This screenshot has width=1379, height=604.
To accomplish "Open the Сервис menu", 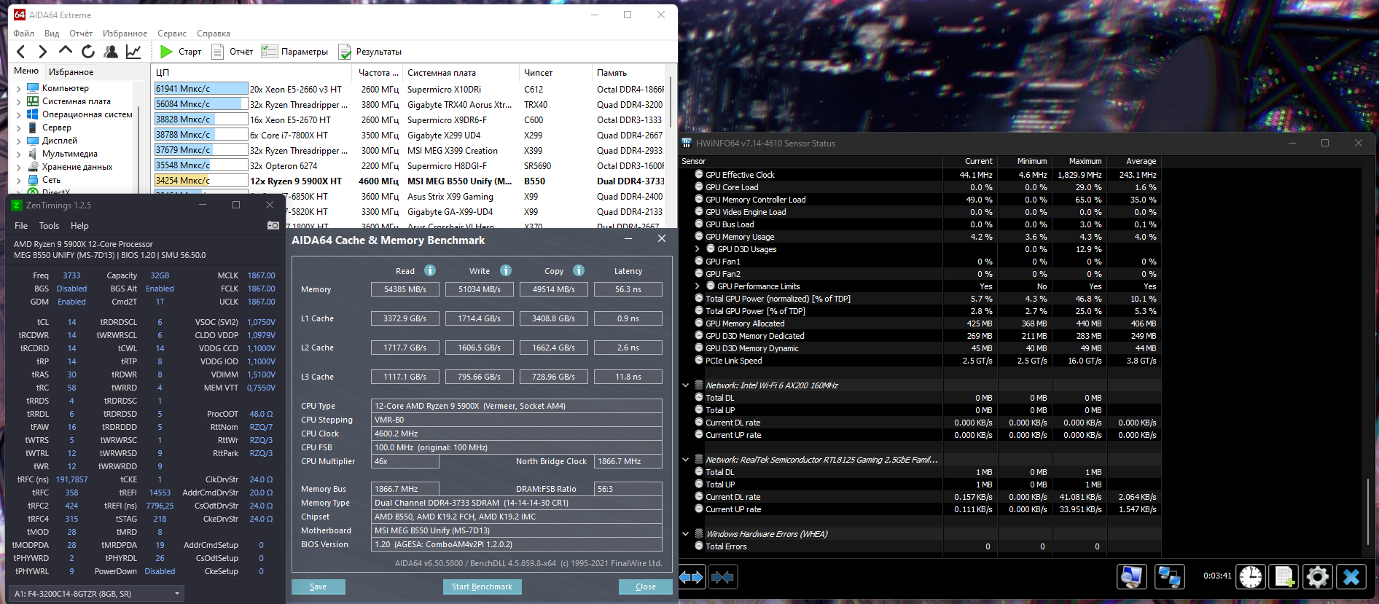I will [172, 34].
